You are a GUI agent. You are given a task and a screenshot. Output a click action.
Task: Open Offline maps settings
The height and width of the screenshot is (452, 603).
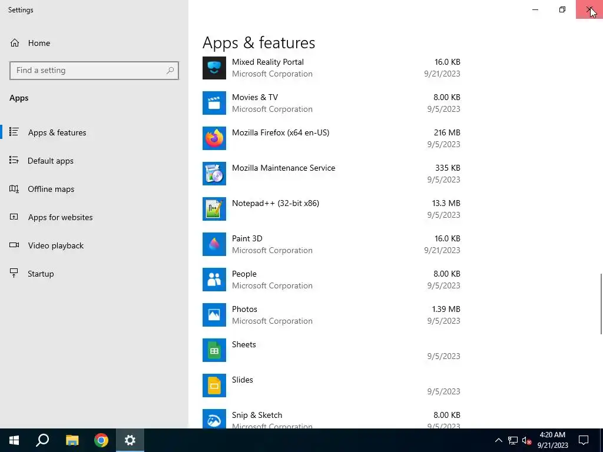[94, 189]
